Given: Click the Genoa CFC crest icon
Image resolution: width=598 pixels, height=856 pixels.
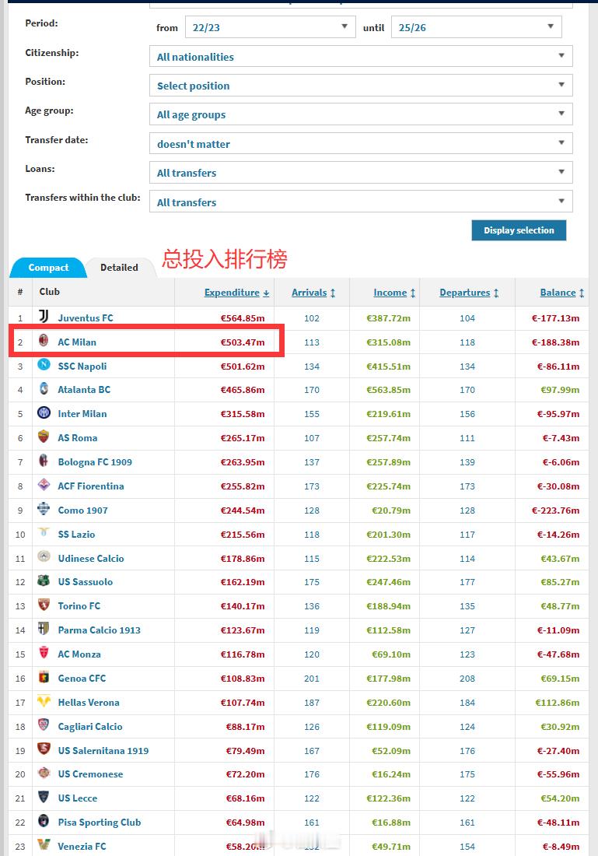Looking at the screenshot, I should click(44, 676).
